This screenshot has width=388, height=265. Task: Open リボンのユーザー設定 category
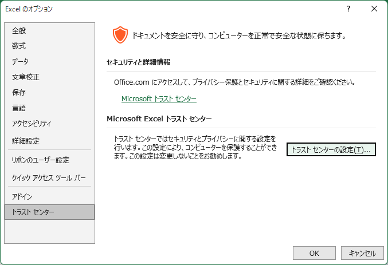click(x=41, y=160)
